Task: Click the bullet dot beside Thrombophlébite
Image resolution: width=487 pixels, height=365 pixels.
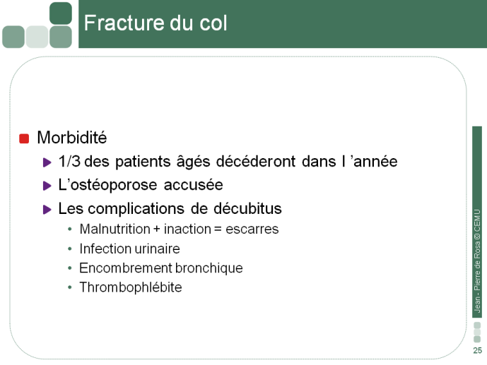Action: (69, 287)
